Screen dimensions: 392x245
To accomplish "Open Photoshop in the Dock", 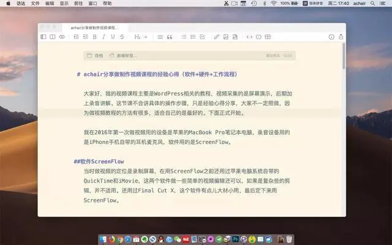I will pos(235,239).
